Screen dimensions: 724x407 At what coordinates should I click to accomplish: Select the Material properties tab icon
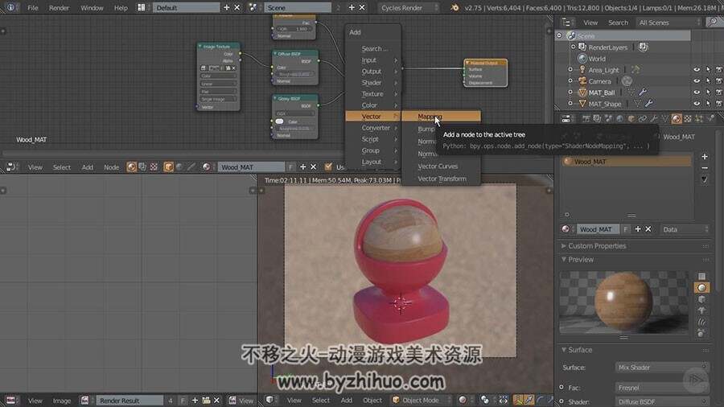pyautogui.click(x=677, y=119)
